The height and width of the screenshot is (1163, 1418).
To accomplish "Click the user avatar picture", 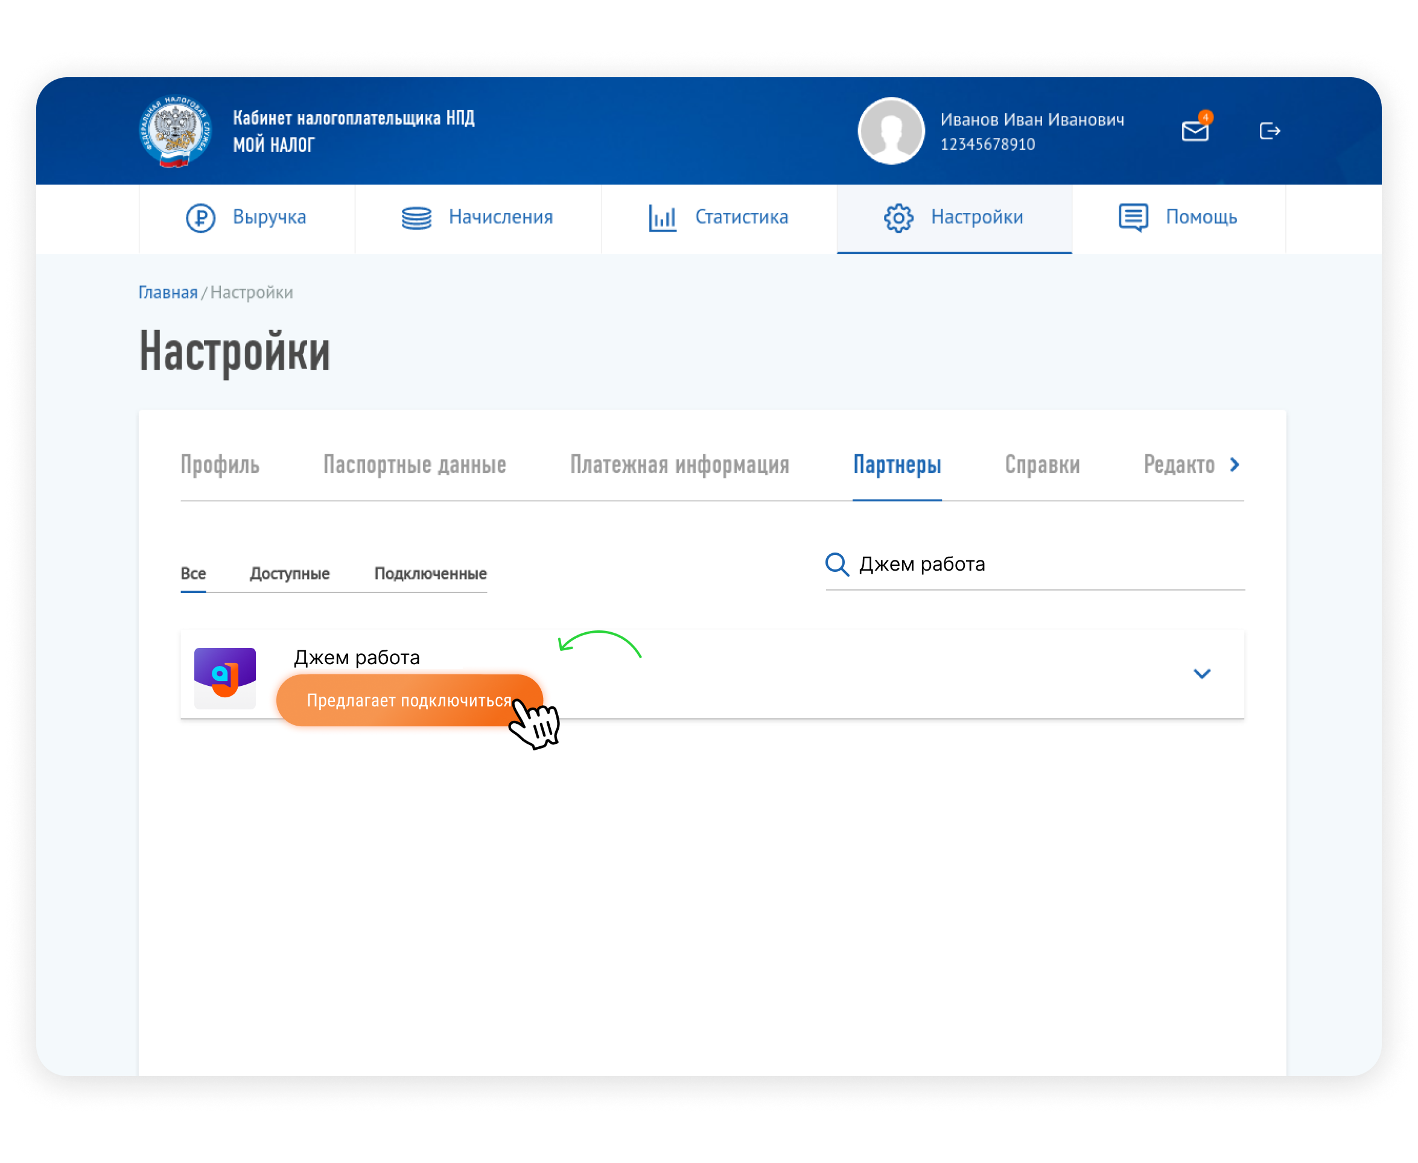I will coord(891,132).
